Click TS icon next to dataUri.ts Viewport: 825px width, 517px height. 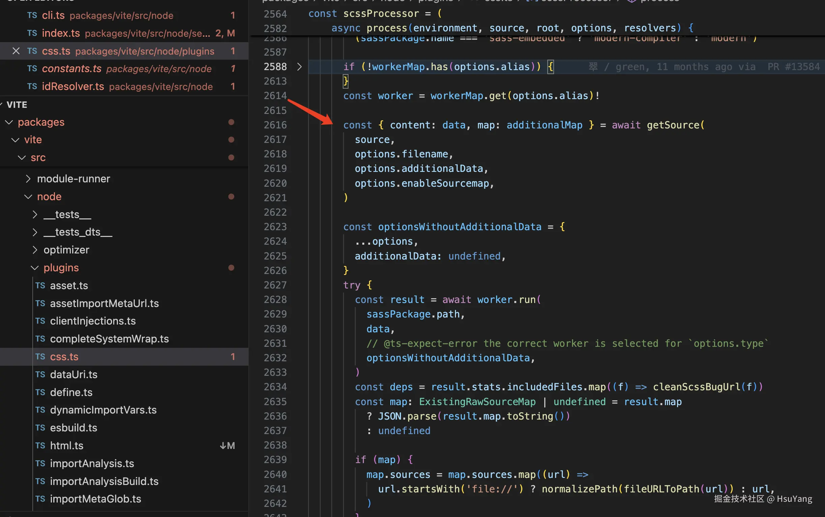[40, 374]
